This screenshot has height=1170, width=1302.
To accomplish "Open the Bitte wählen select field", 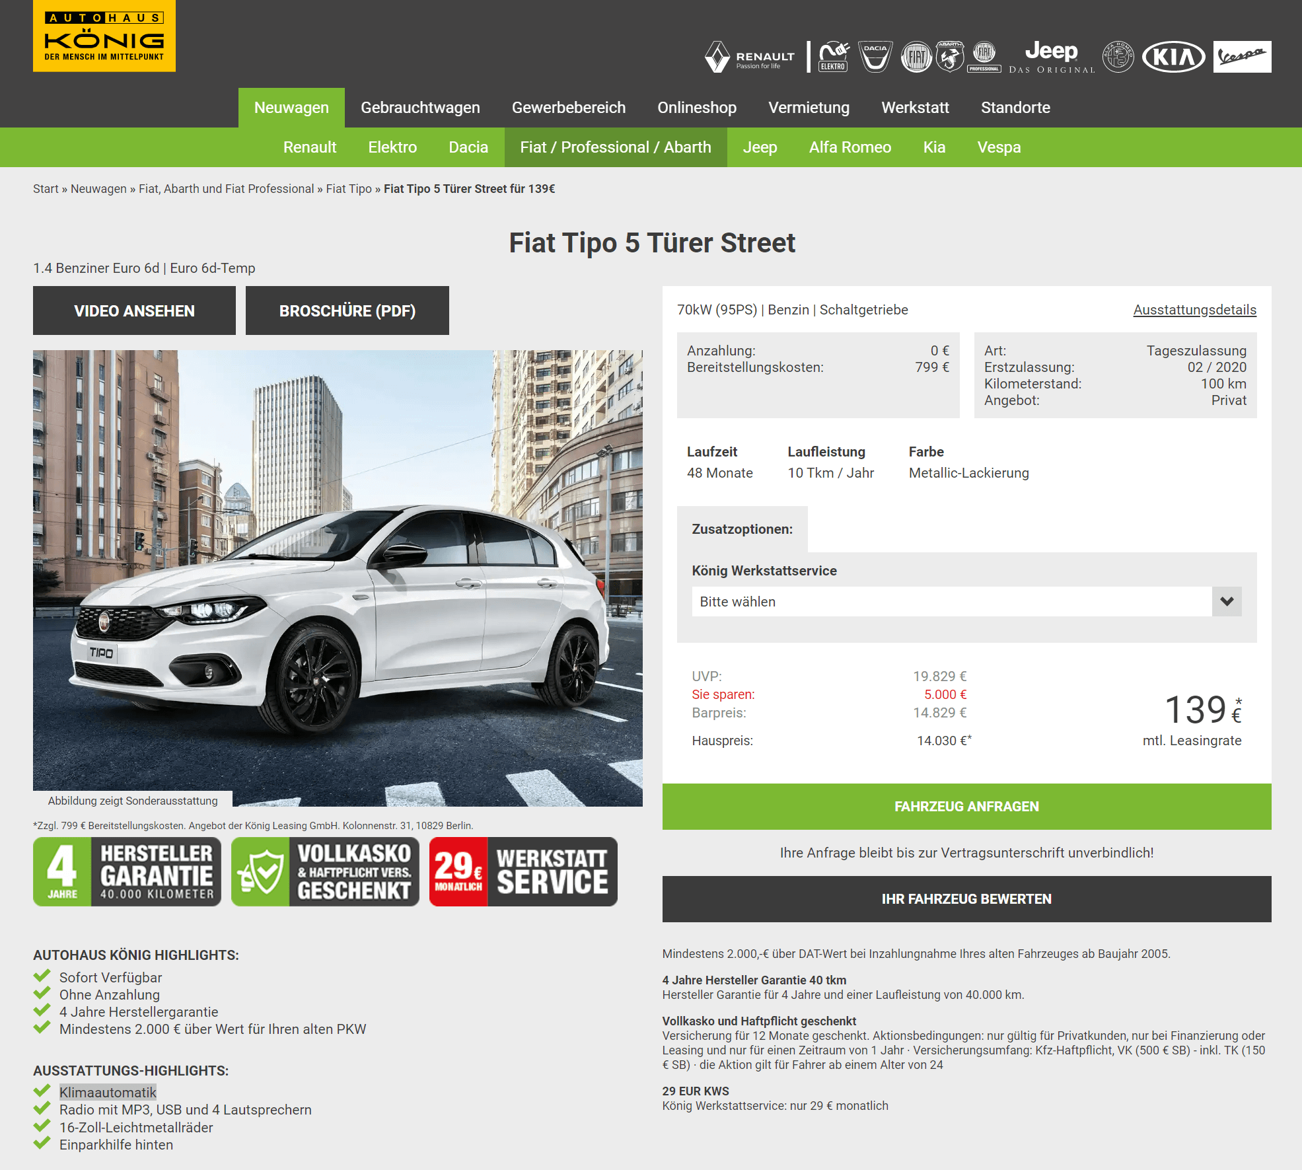I will coord(966,601).
